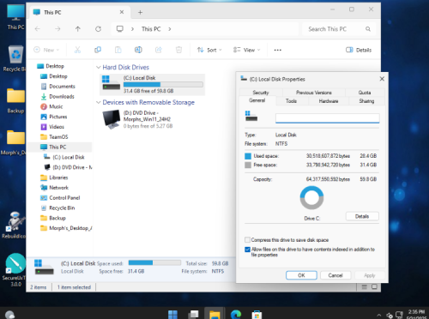
Task: Click the disabled Apply button
Action: 370,275
